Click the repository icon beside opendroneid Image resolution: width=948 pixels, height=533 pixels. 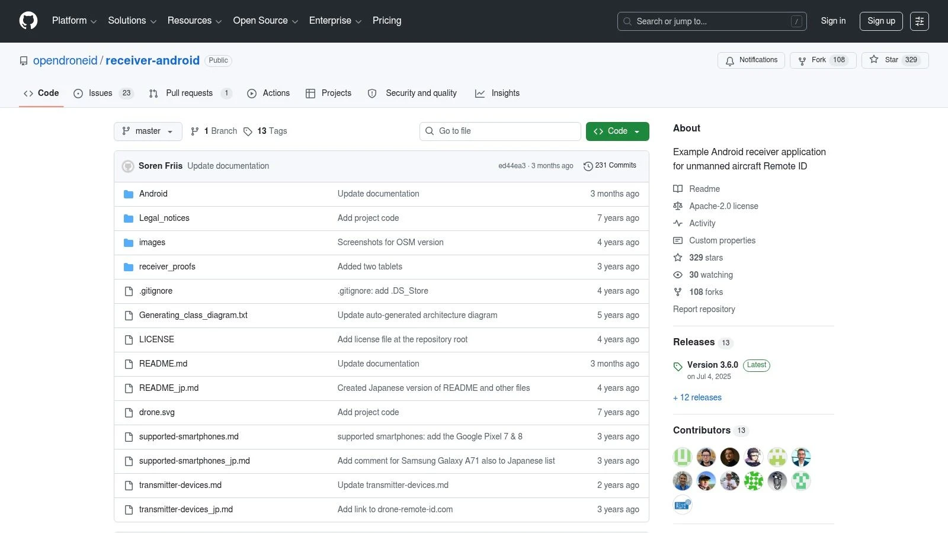(x=24, y=61)
